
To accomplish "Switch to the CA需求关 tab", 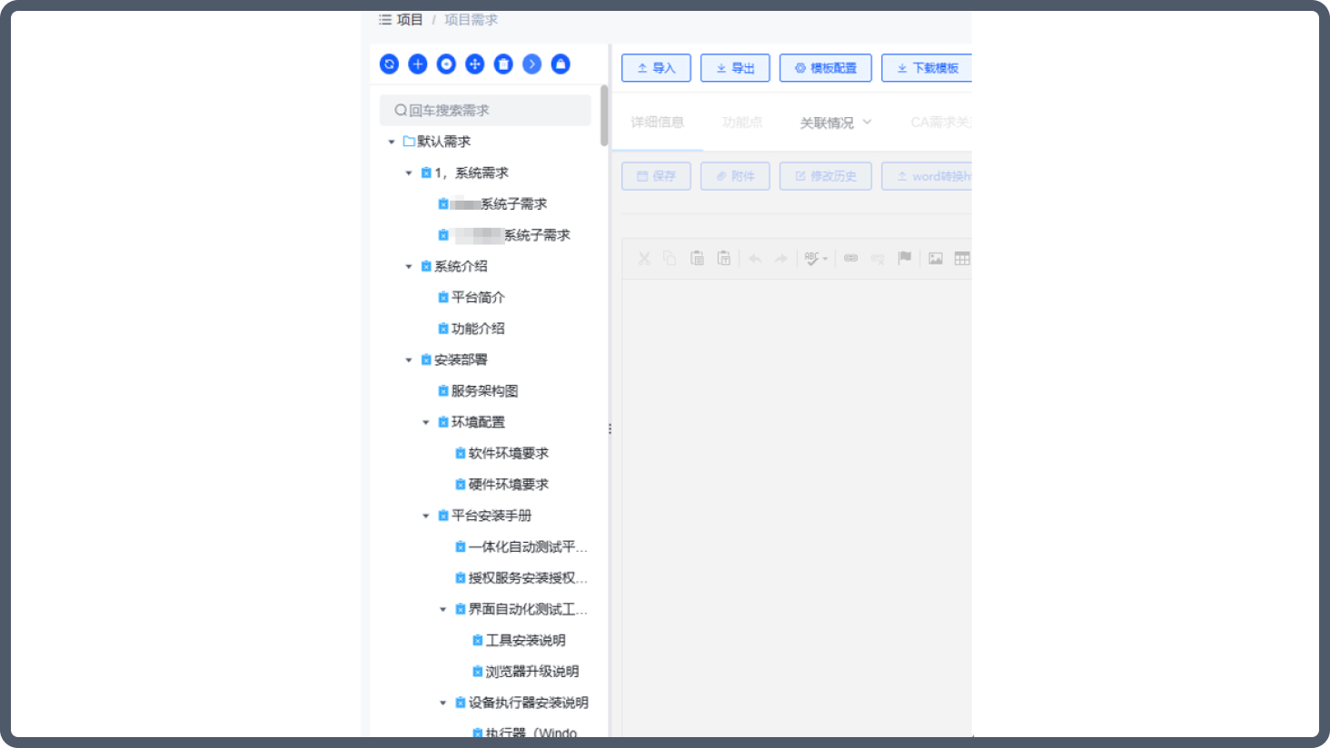I will pos(940,123).
